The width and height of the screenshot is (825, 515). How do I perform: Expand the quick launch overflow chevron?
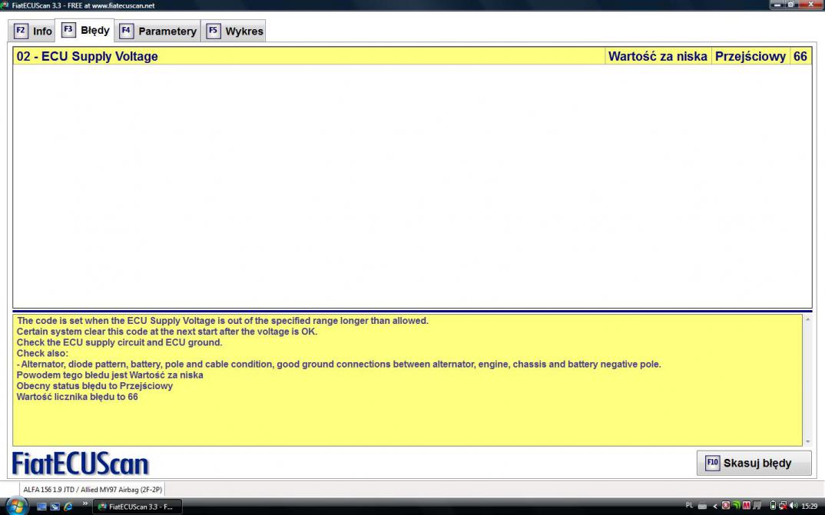84,504
